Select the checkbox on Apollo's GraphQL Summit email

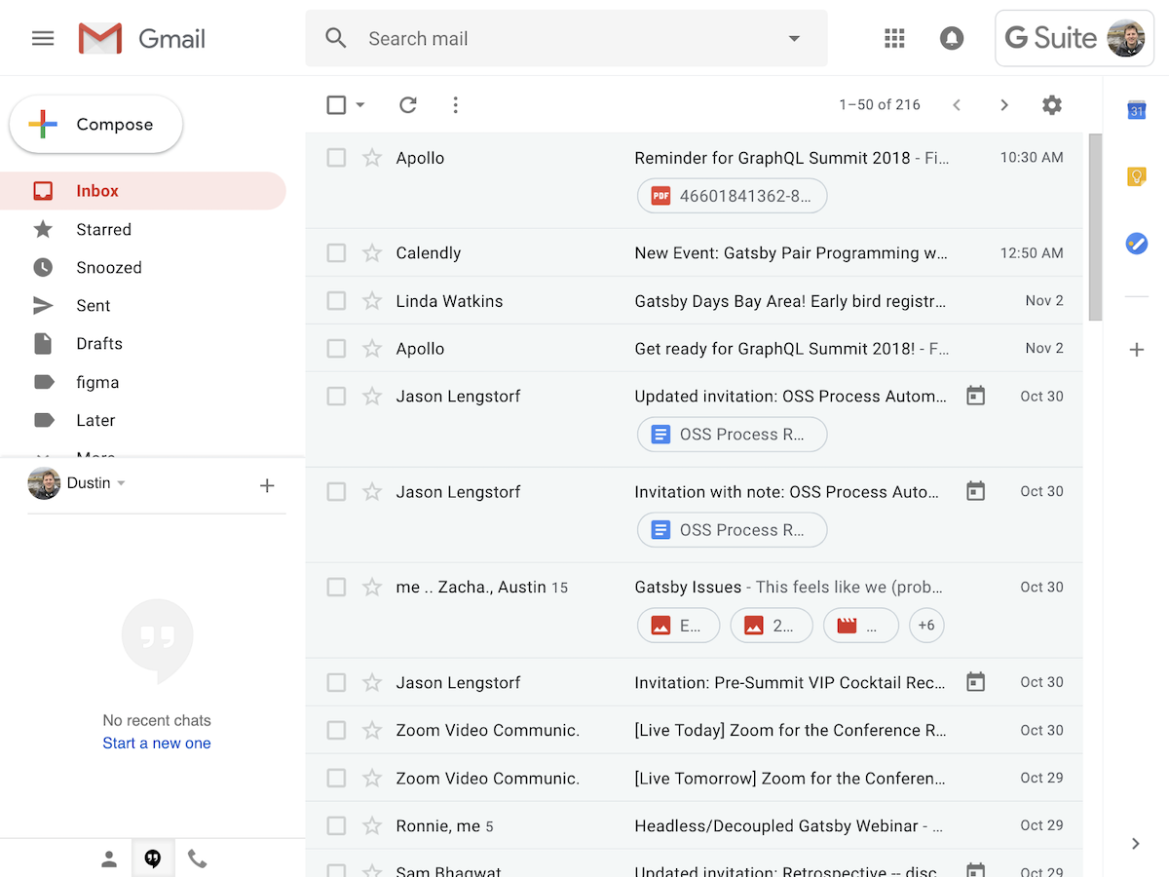pos(336,157)
